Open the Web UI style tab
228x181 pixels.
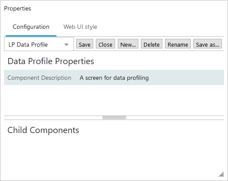80,27
